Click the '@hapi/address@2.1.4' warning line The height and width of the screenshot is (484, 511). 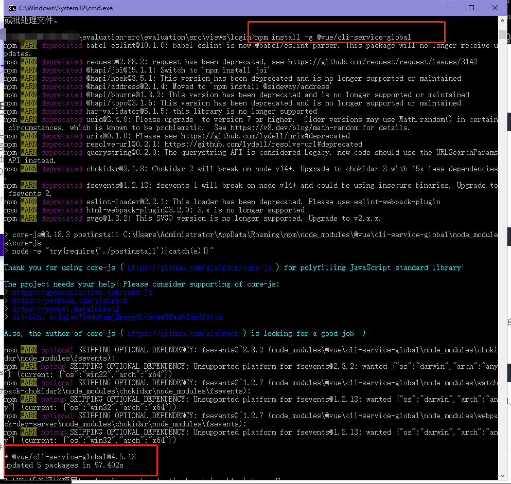168,86
